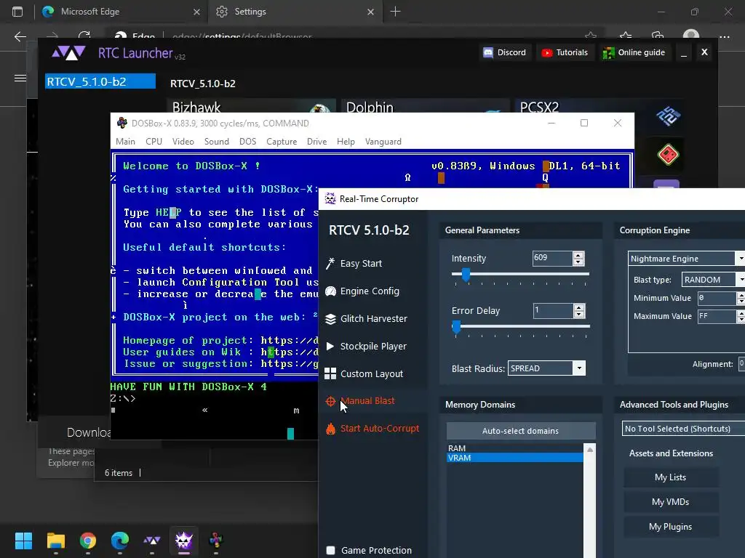Increase Intensity with the up stepper

[578, 255]
